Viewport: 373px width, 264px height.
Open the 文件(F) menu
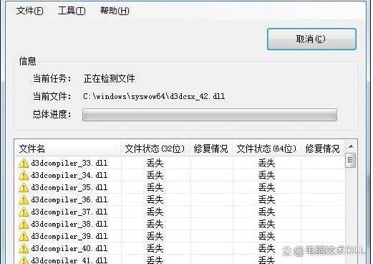29,11
